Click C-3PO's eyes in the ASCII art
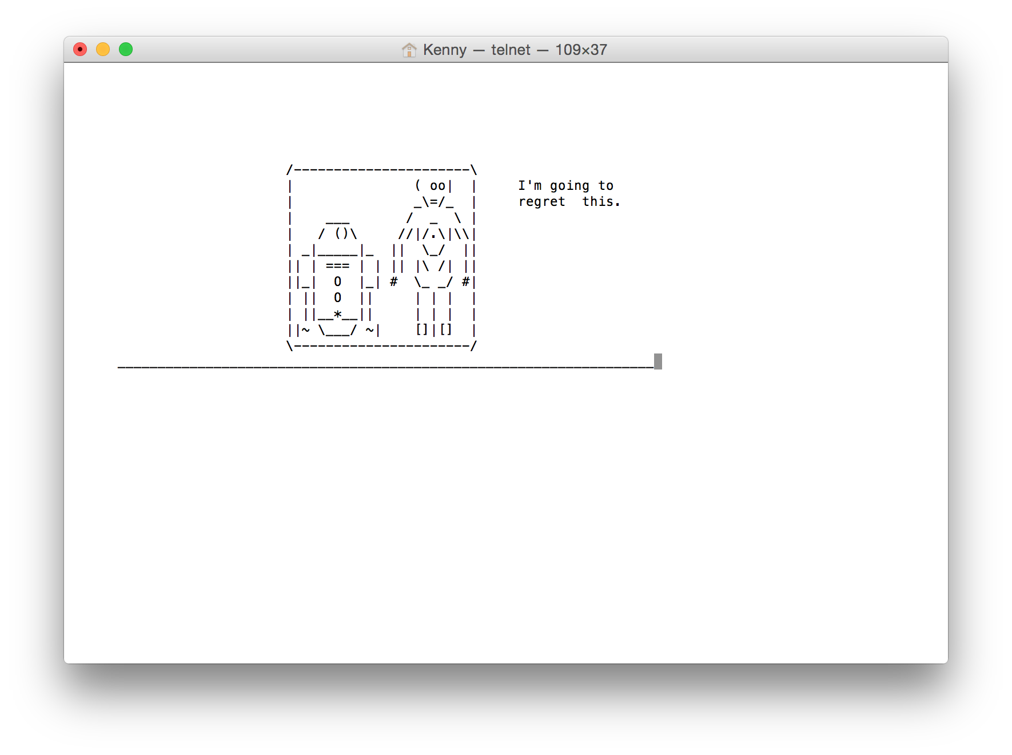This screenshot has width=1012, height=755. click(437, 185)
